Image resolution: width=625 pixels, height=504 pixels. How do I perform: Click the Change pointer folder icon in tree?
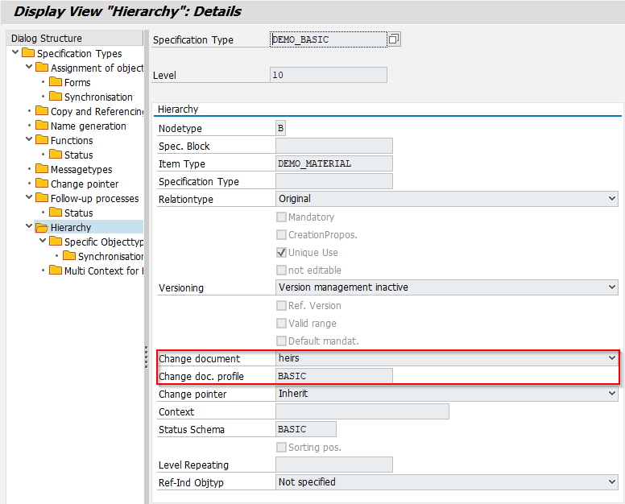coord(42,184)
